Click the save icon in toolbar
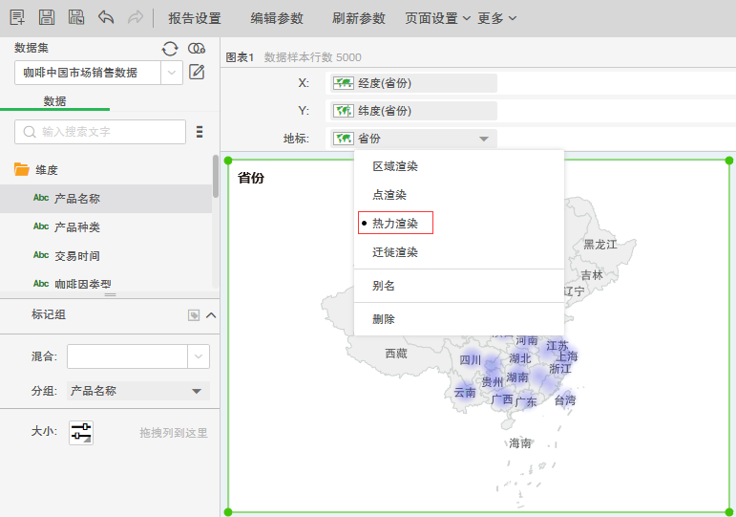Screen dimensions: 736x517 click(x=46, y=17)
